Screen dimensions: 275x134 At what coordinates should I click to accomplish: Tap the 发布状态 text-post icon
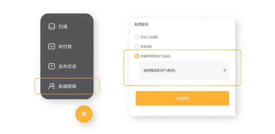coord(52,66)
